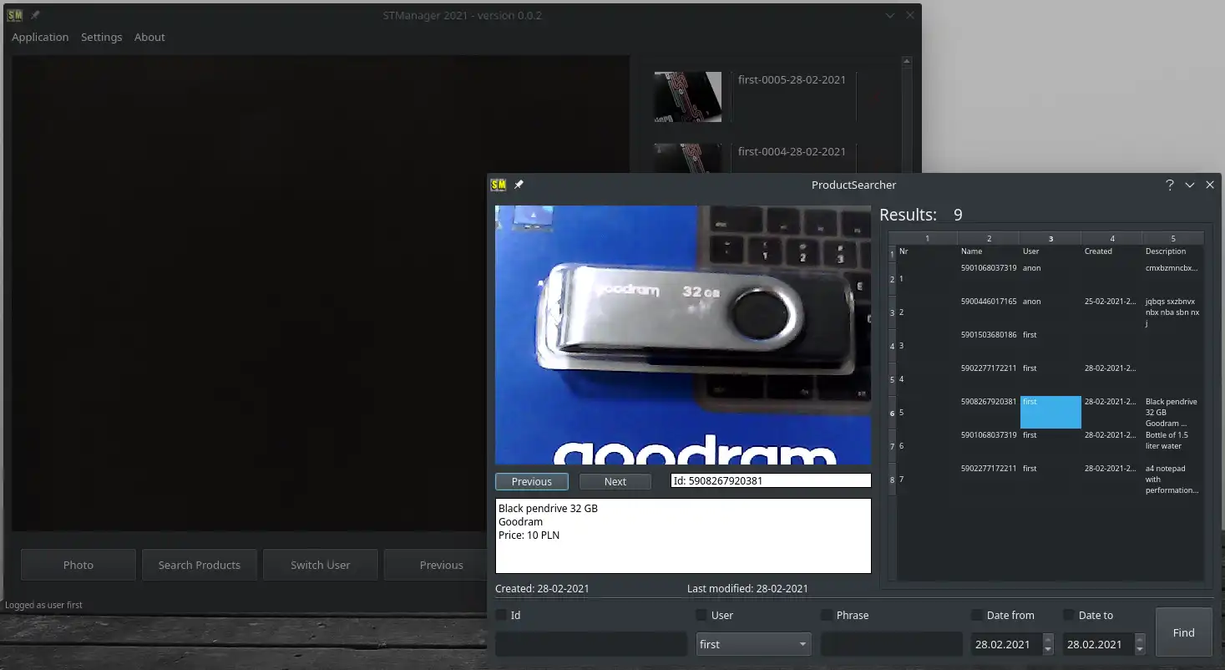Click the name cell 5908267920381

pyautogui.click(x=989, y=412)
